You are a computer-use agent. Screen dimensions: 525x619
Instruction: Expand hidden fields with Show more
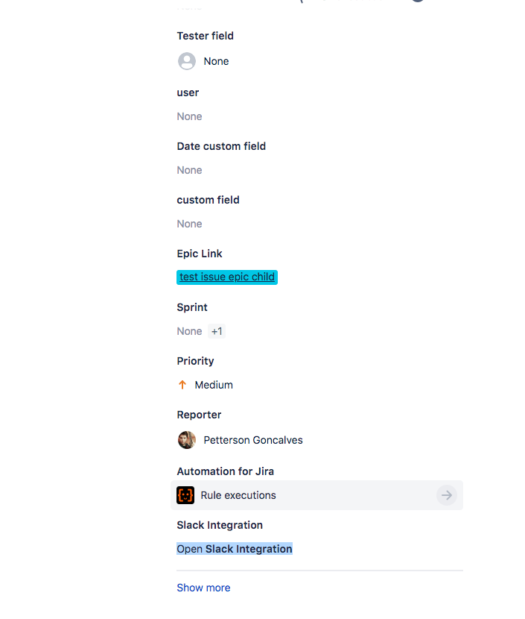click(203, 588)
